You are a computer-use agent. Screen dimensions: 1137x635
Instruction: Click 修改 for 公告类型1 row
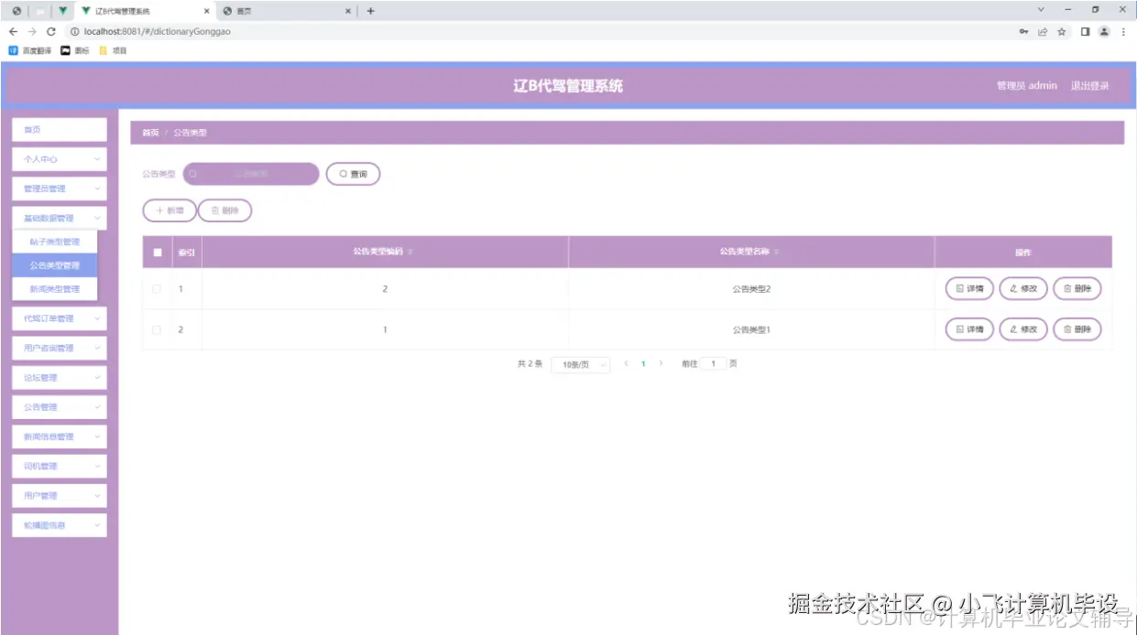(x=1023, y=328)
